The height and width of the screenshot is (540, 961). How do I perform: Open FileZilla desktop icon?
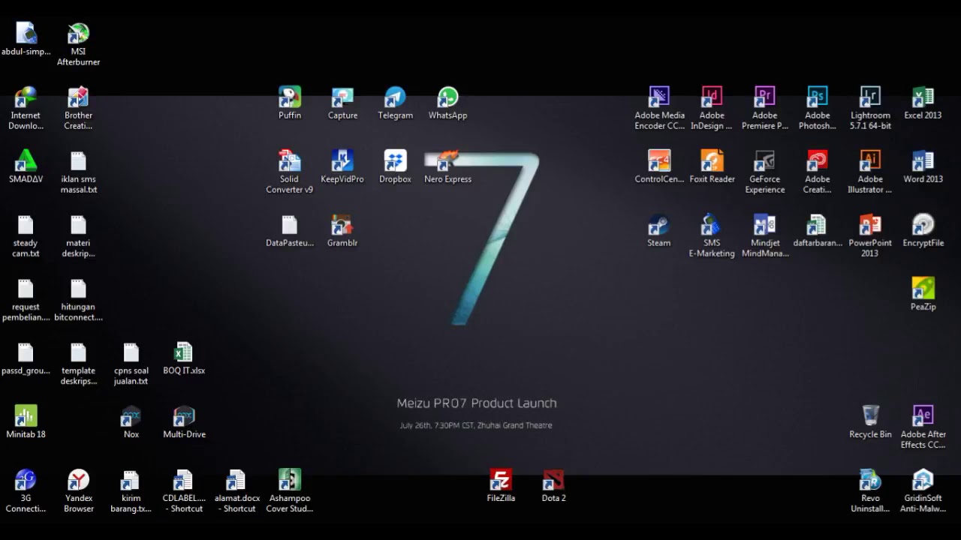click(501, 480)
